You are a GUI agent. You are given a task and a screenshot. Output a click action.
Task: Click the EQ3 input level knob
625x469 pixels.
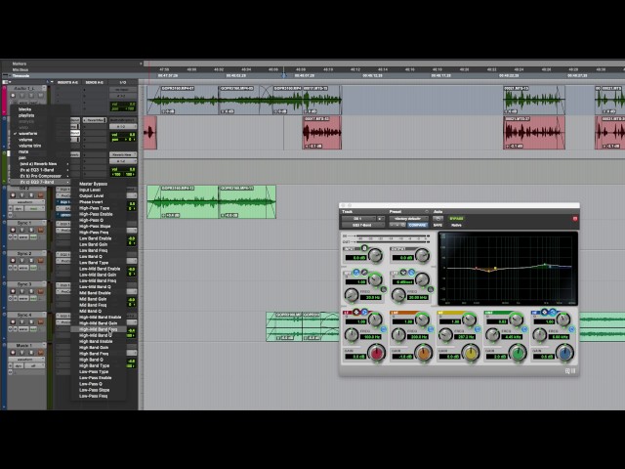pos(375,255)
